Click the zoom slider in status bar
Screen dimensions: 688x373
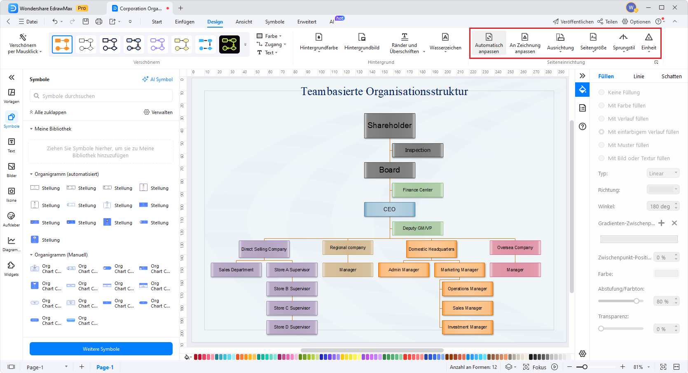click(x=585, y=367)
